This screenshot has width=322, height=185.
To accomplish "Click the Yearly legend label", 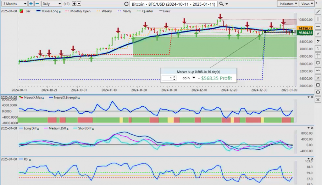I will coord(127,11).
